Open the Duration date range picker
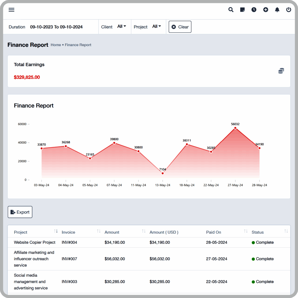Screen dimensions: 298x298 56,27
